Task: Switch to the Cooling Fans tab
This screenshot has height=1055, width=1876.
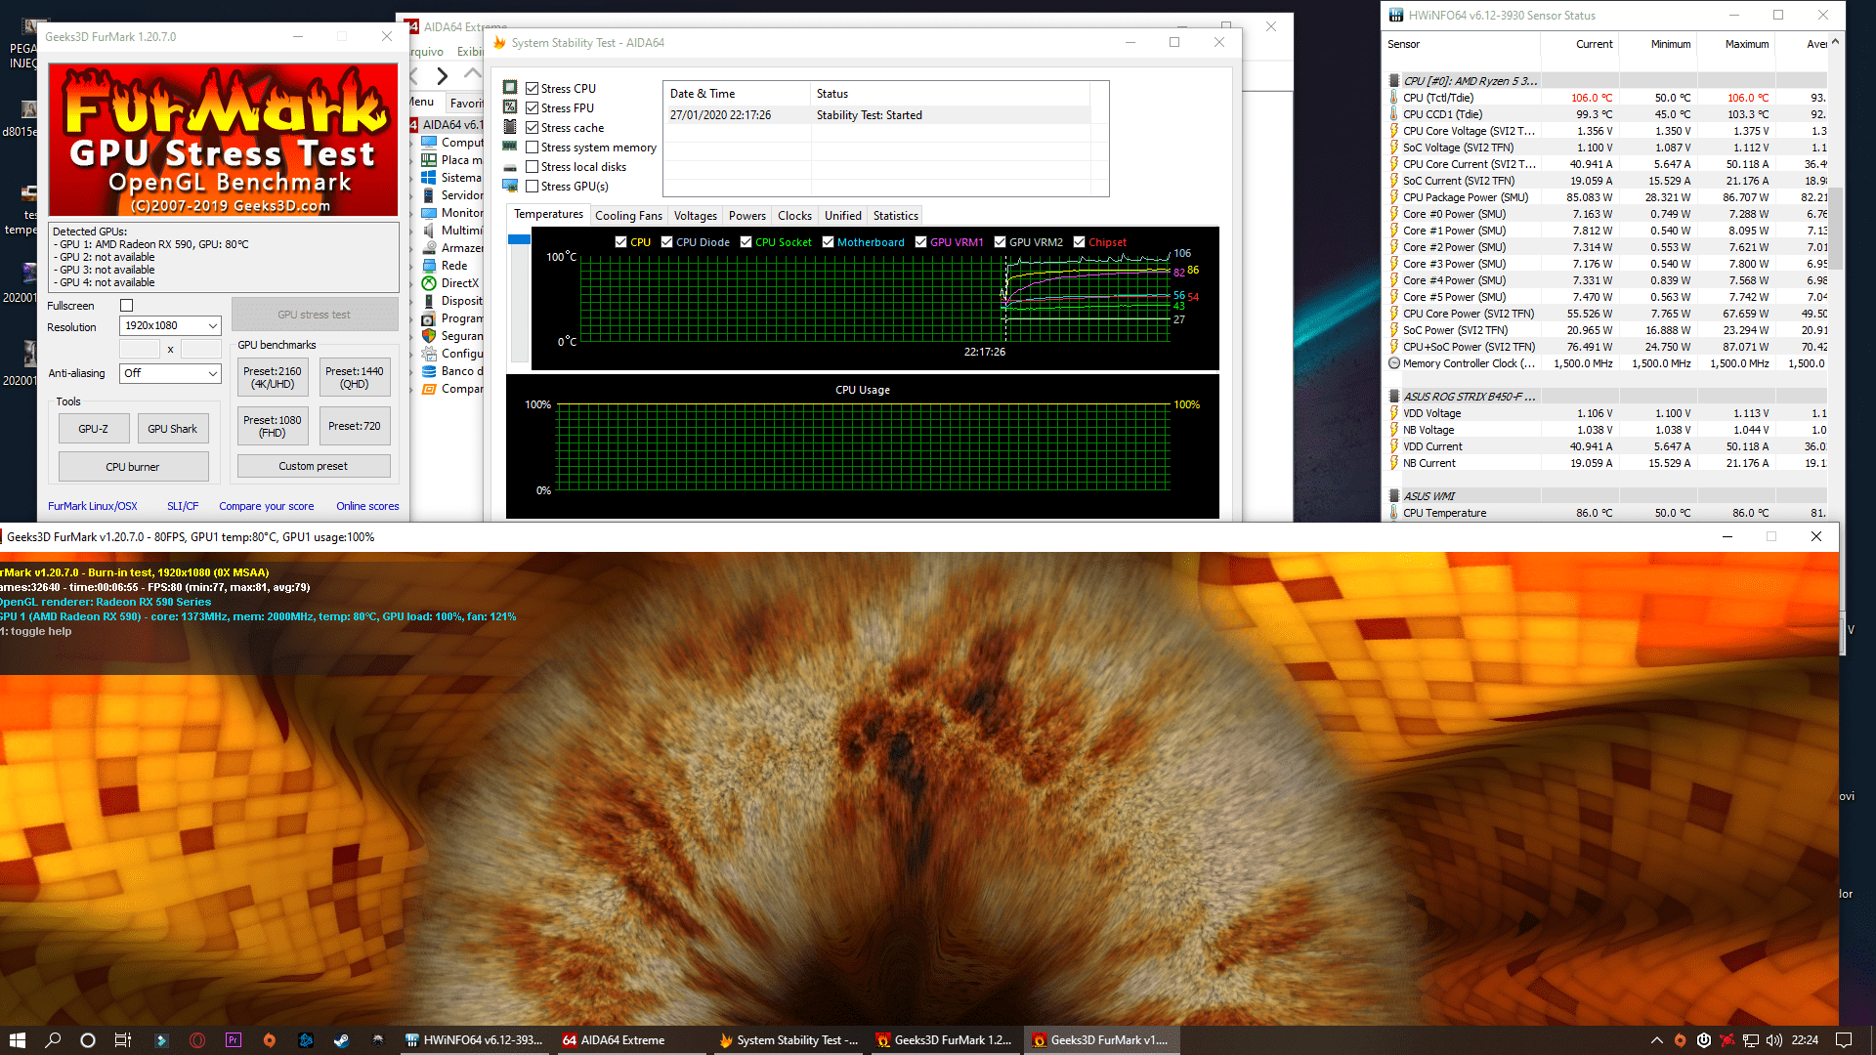Action: pos(628,216)
